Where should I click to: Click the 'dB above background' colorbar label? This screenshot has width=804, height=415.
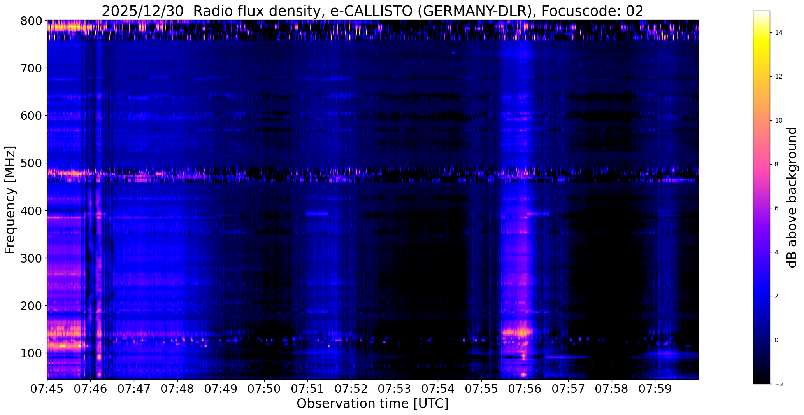tap(792, 197)
